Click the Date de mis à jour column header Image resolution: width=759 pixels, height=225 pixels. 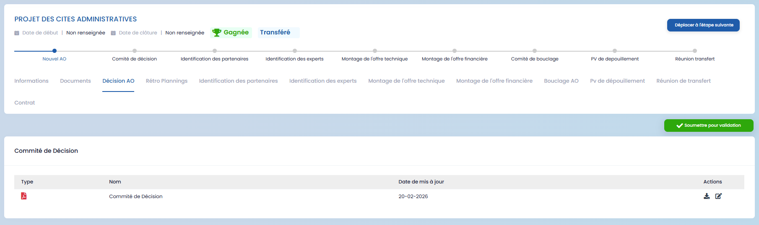pos(421,182)
